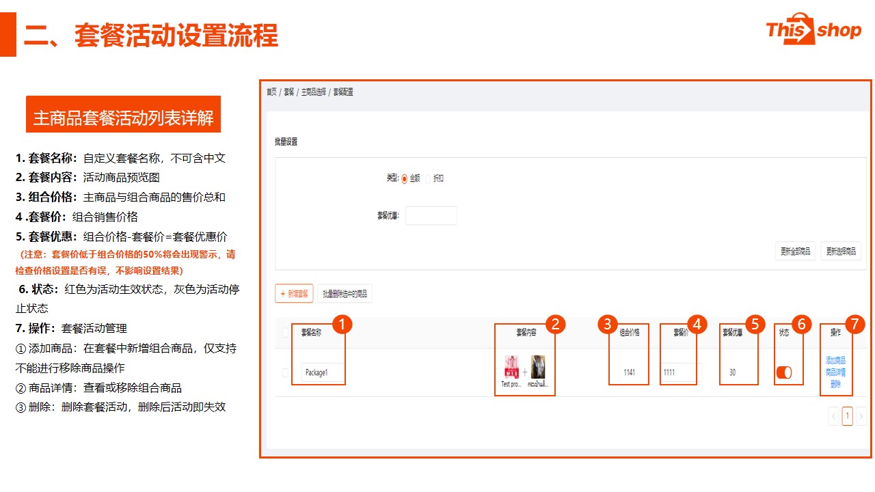The height and width of the screenshot is (492, 875).
Task: Click the 新增套餐 button
Action: tap(294, 294)
